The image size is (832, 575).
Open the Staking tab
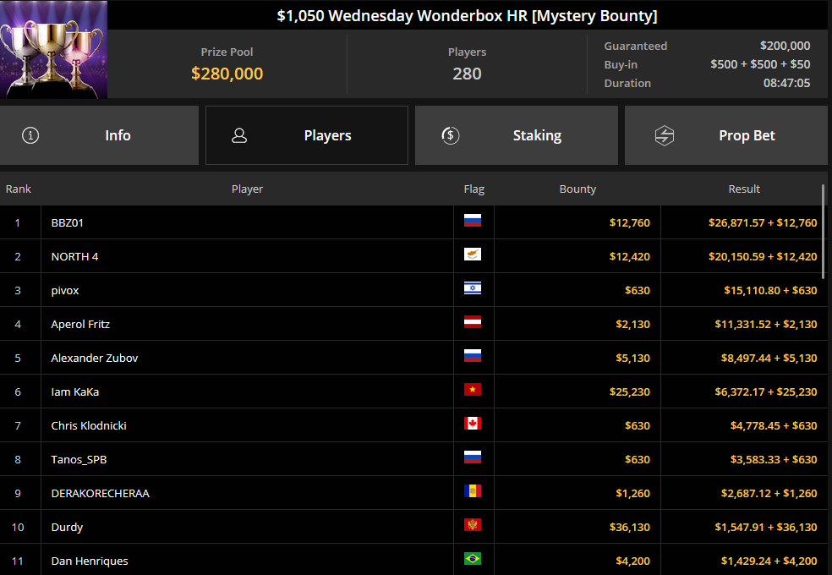click(517, 135)
